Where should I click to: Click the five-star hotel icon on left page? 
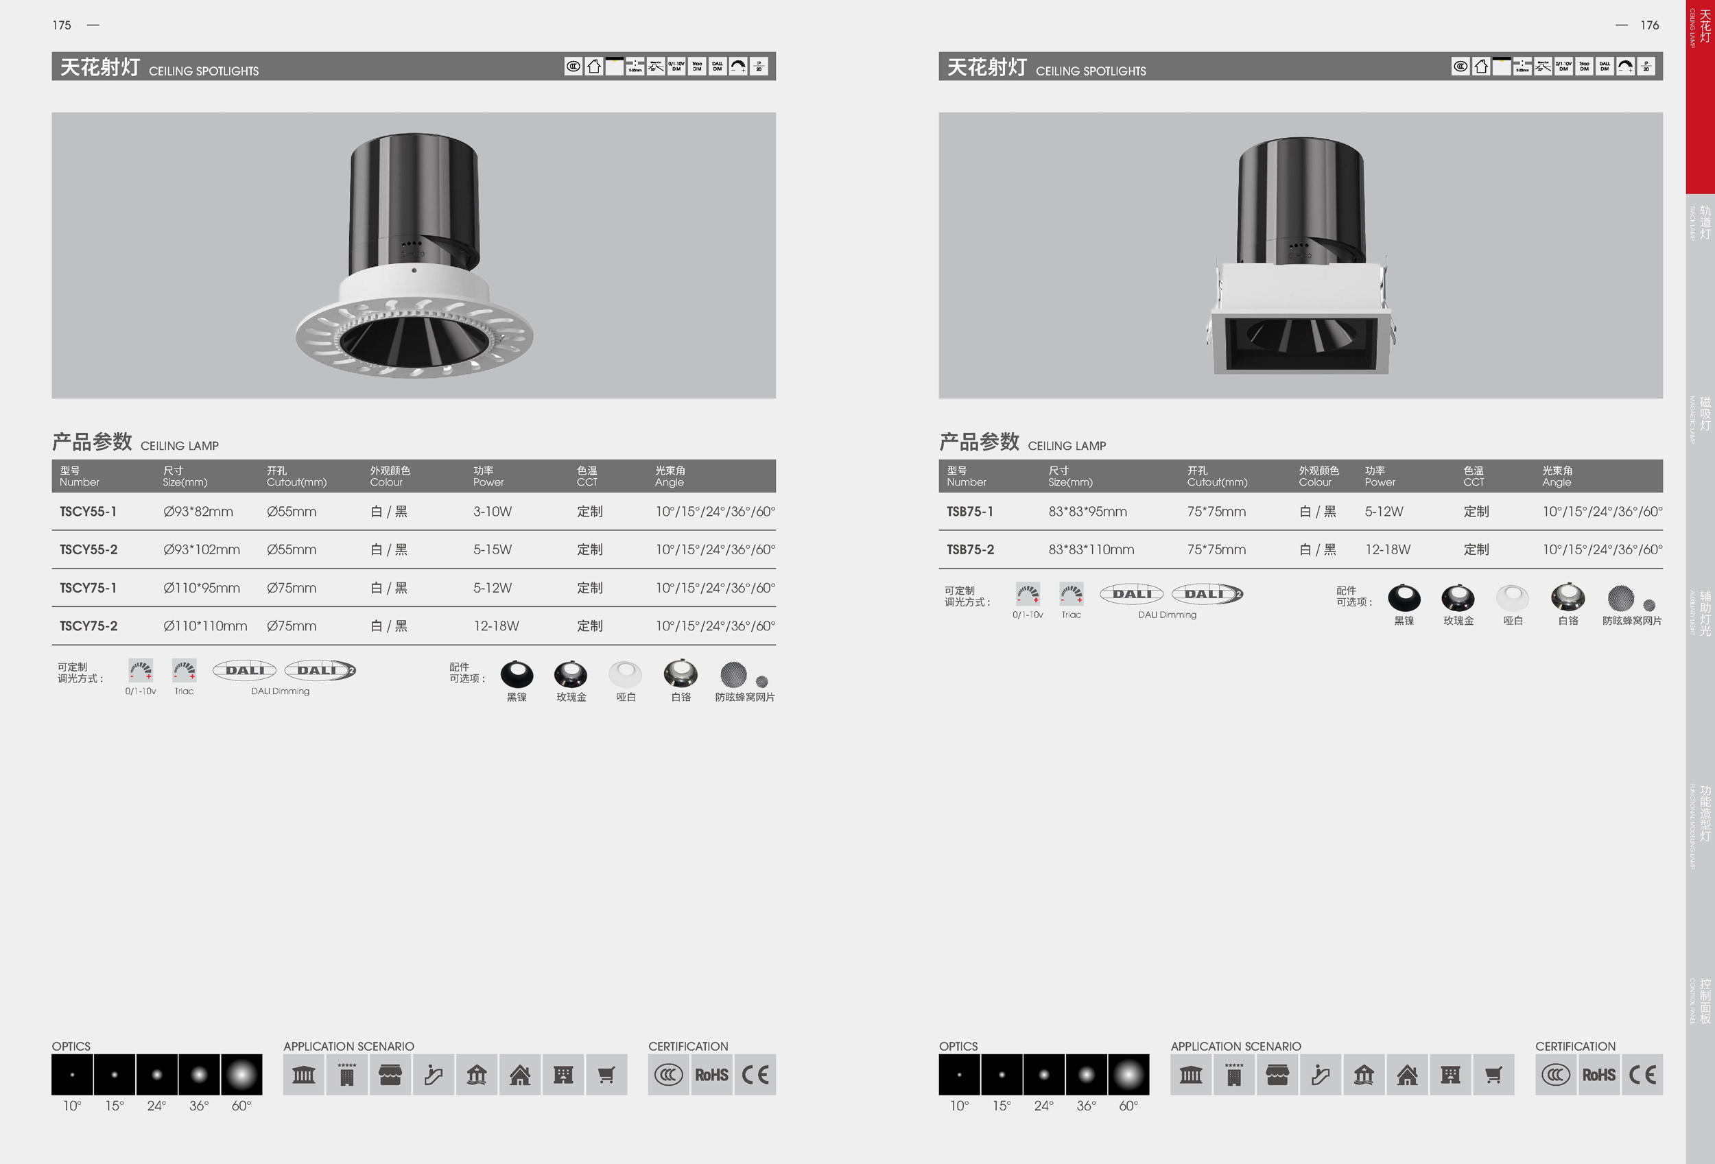click(x=347, y=1075)
